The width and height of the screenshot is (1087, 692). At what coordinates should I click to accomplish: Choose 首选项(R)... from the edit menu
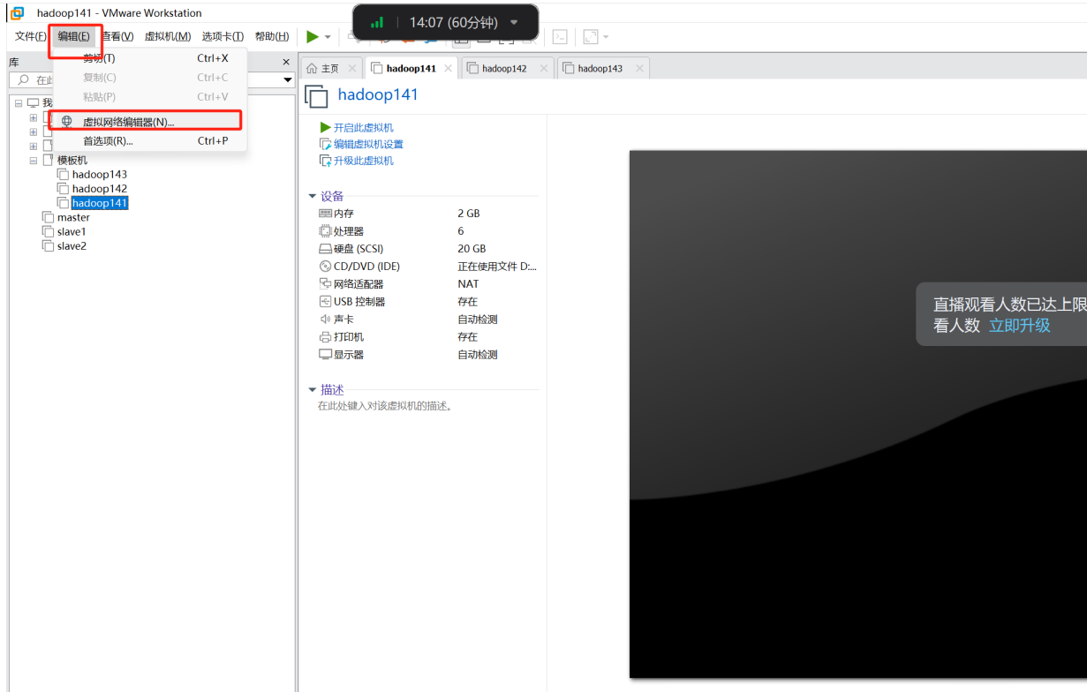click(150, 140)
